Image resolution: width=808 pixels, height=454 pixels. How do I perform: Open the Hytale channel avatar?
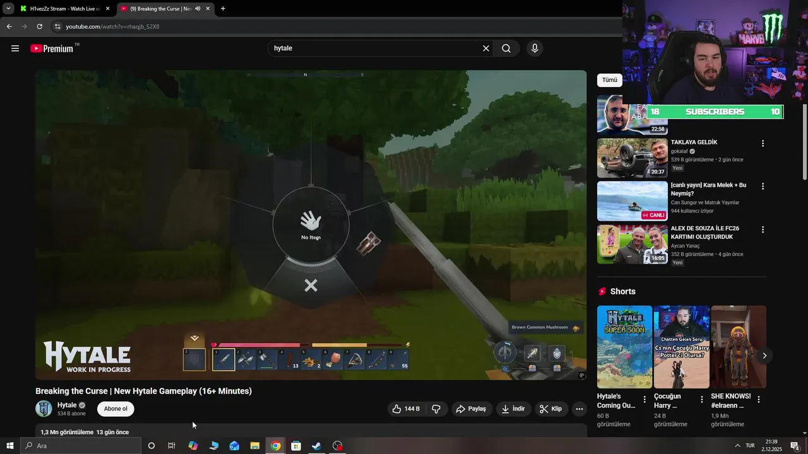click(44, 409)
